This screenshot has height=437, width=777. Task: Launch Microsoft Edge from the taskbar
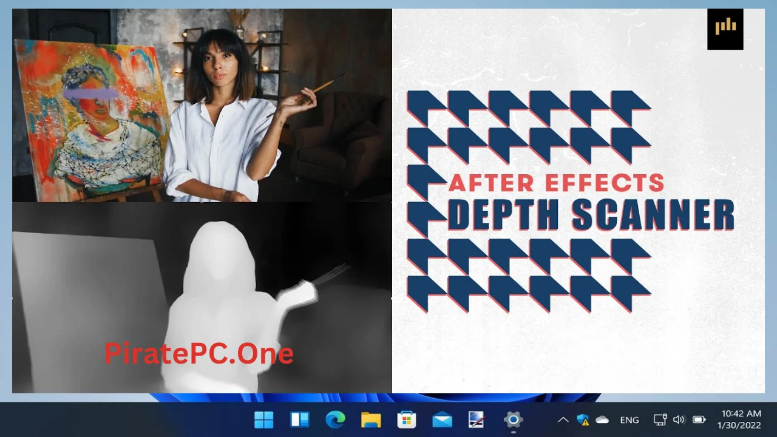[x=335, y=419]
